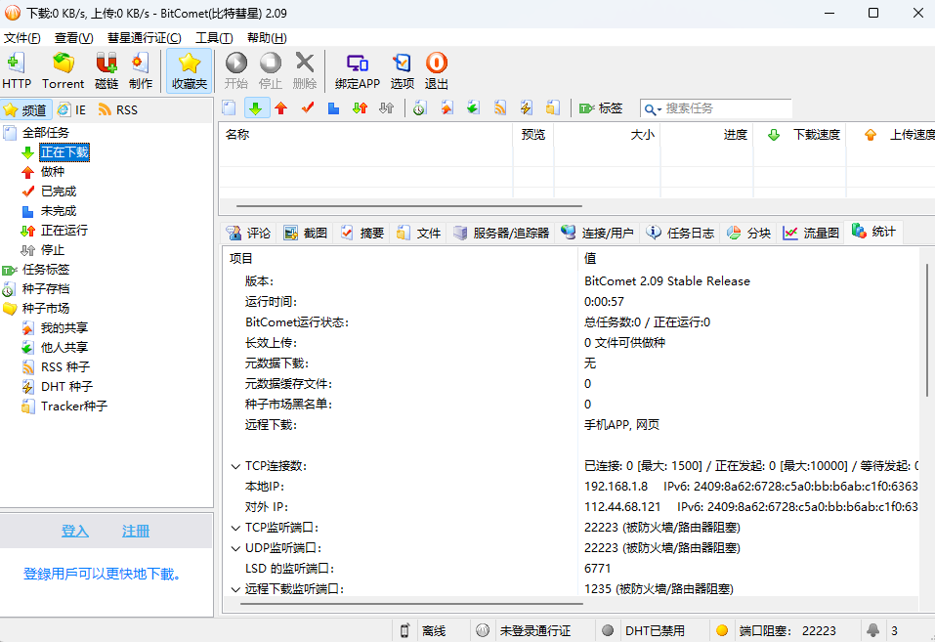Viewport: 935px width, 642px height.
Task: Select 已完成 in the task tree
Action: click(x=59, y=192)
